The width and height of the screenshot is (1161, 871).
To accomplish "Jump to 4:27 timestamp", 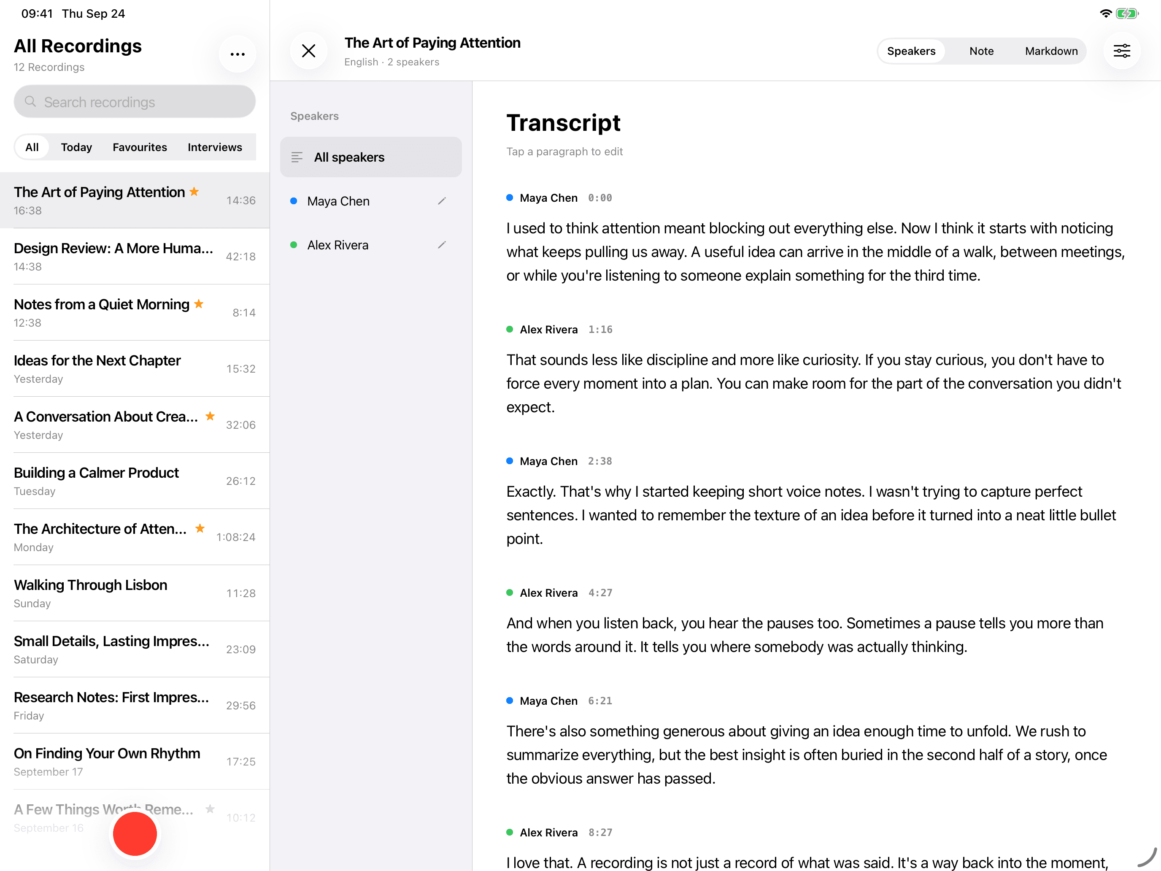I will 600,593.
